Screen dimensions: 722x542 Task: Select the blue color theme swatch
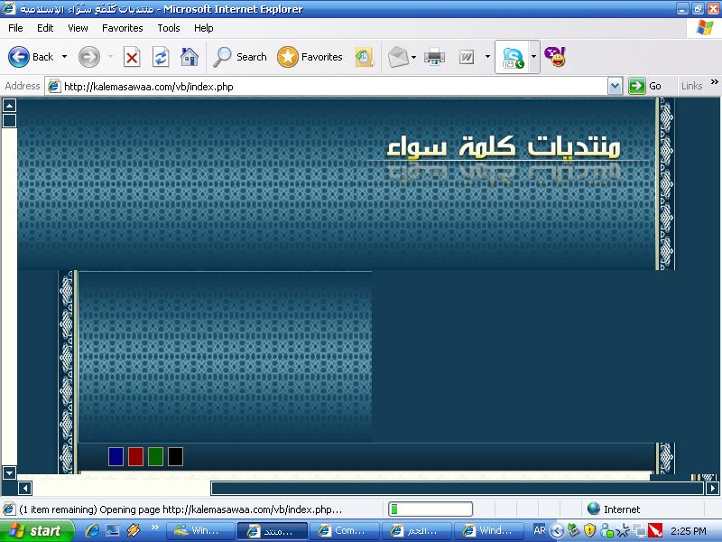(x=116, y=456)
